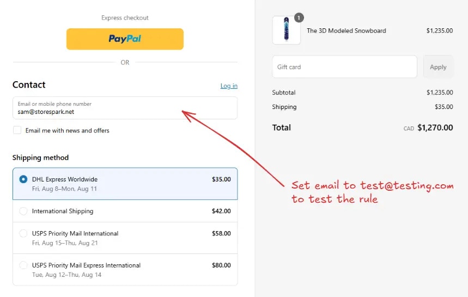This screenshot has height=297, width=468.
Task: Click the Total amount $1,270.00
Action: pos(435,128)
